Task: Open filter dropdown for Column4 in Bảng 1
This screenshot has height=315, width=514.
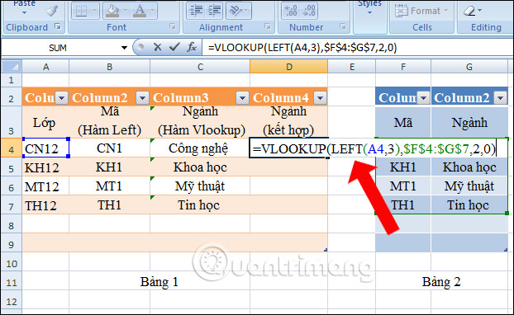Action: [x=320, y=97]
